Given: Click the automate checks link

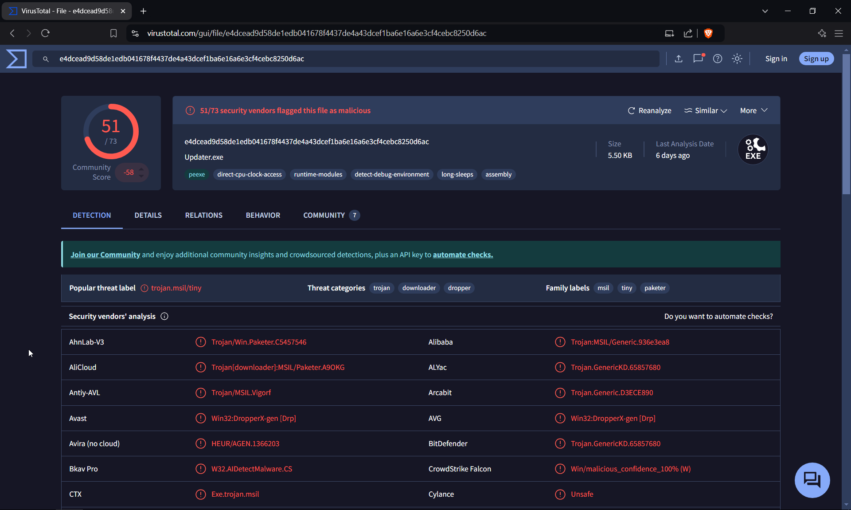Looking at the screenshot, I should 463,255.
